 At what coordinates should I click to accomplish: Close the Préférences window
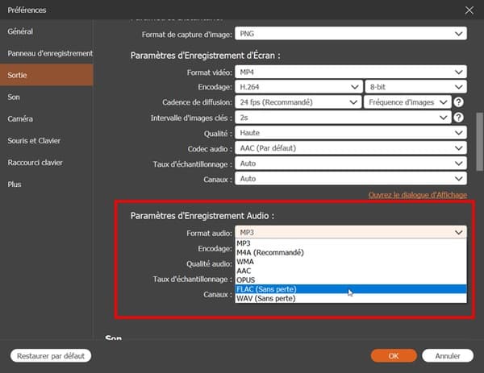coord(469,10)
